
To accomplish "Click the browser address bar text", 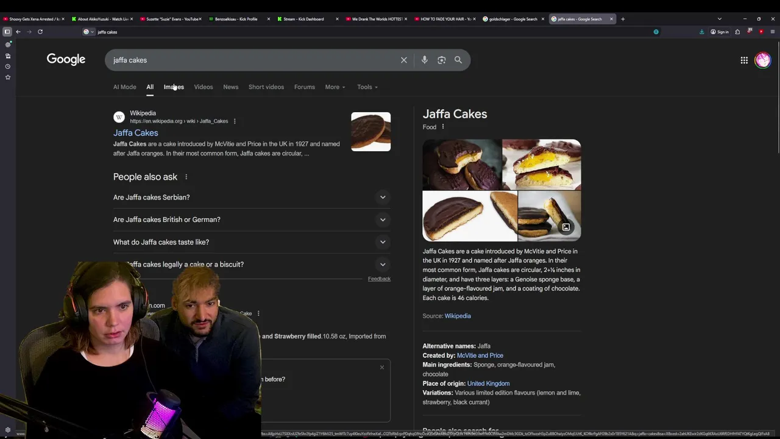I will [x=107, y=32].
